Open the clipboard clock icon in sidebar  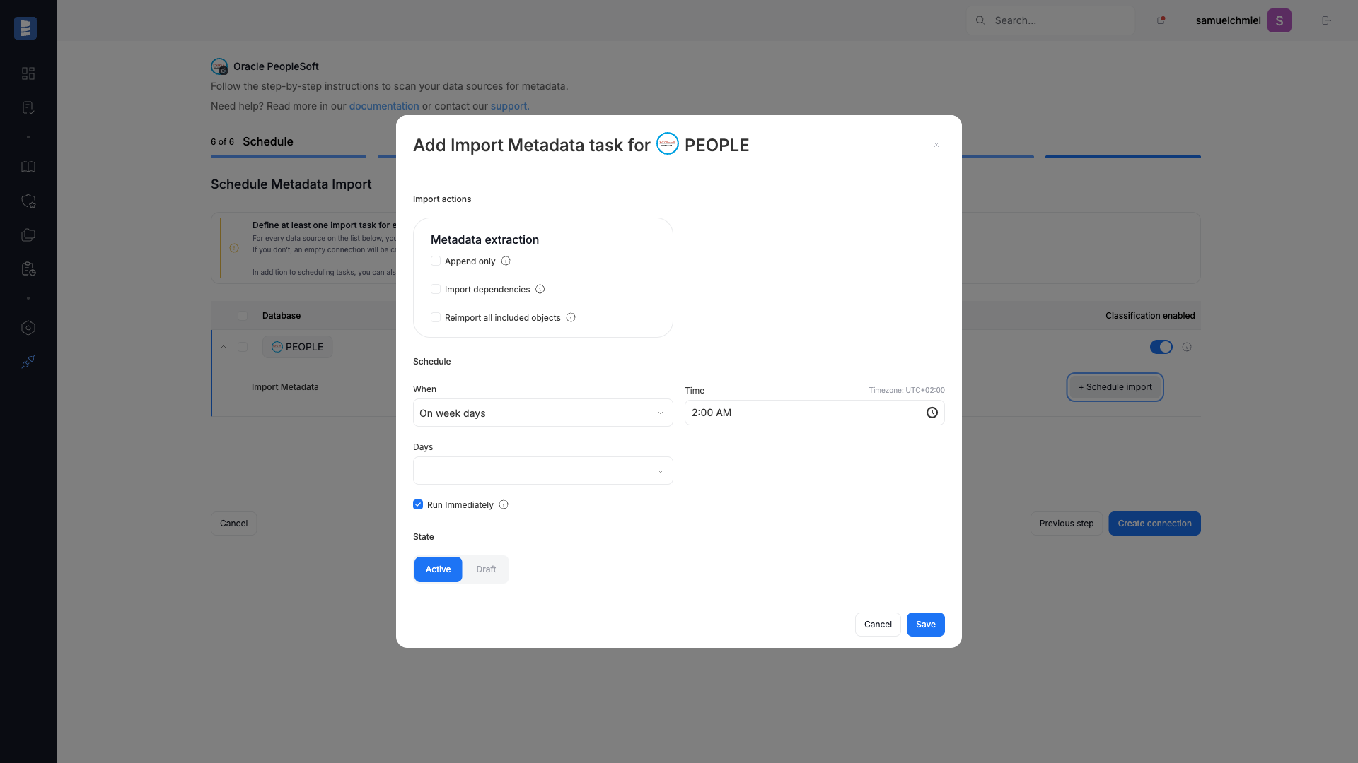pos(28,268)
